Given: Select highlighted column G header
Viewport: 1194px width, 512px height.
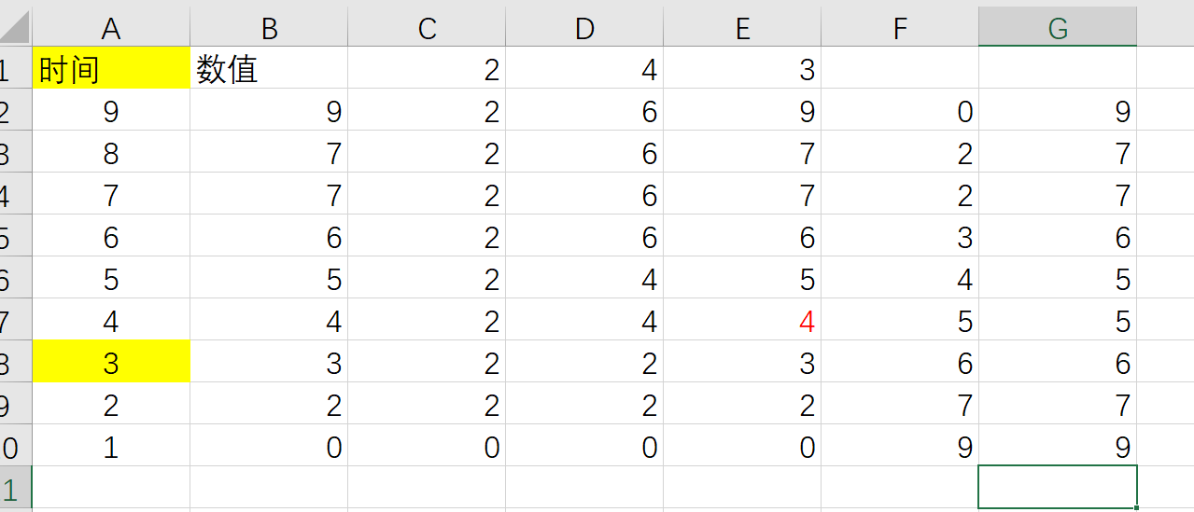Looking at the screenshot, I should pos(1058,29).
